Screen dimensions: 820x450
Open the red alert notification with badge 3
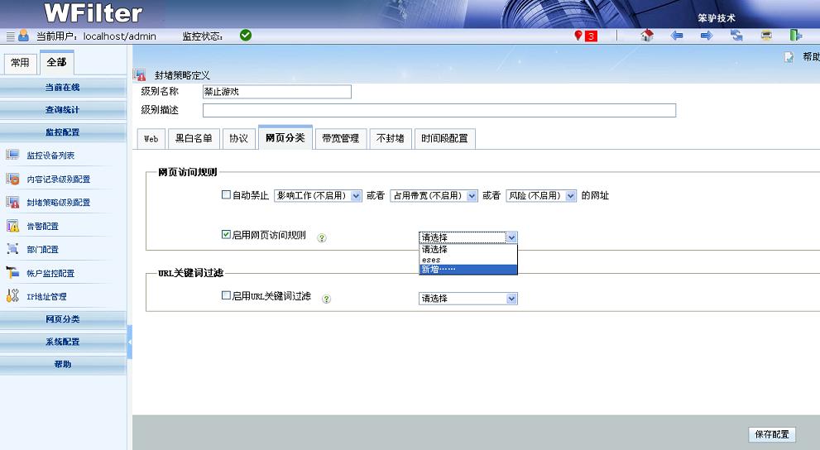(585, 36)
